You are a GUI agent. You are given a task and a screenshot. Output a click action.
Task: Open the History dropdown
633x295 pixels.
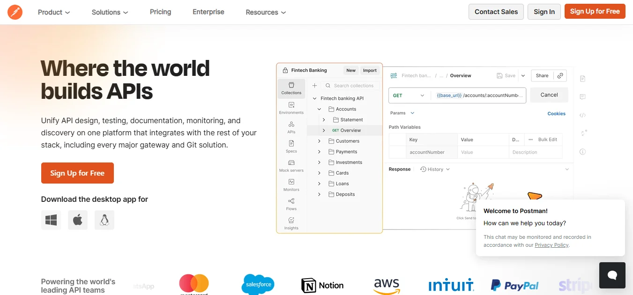tap(435, 169)
